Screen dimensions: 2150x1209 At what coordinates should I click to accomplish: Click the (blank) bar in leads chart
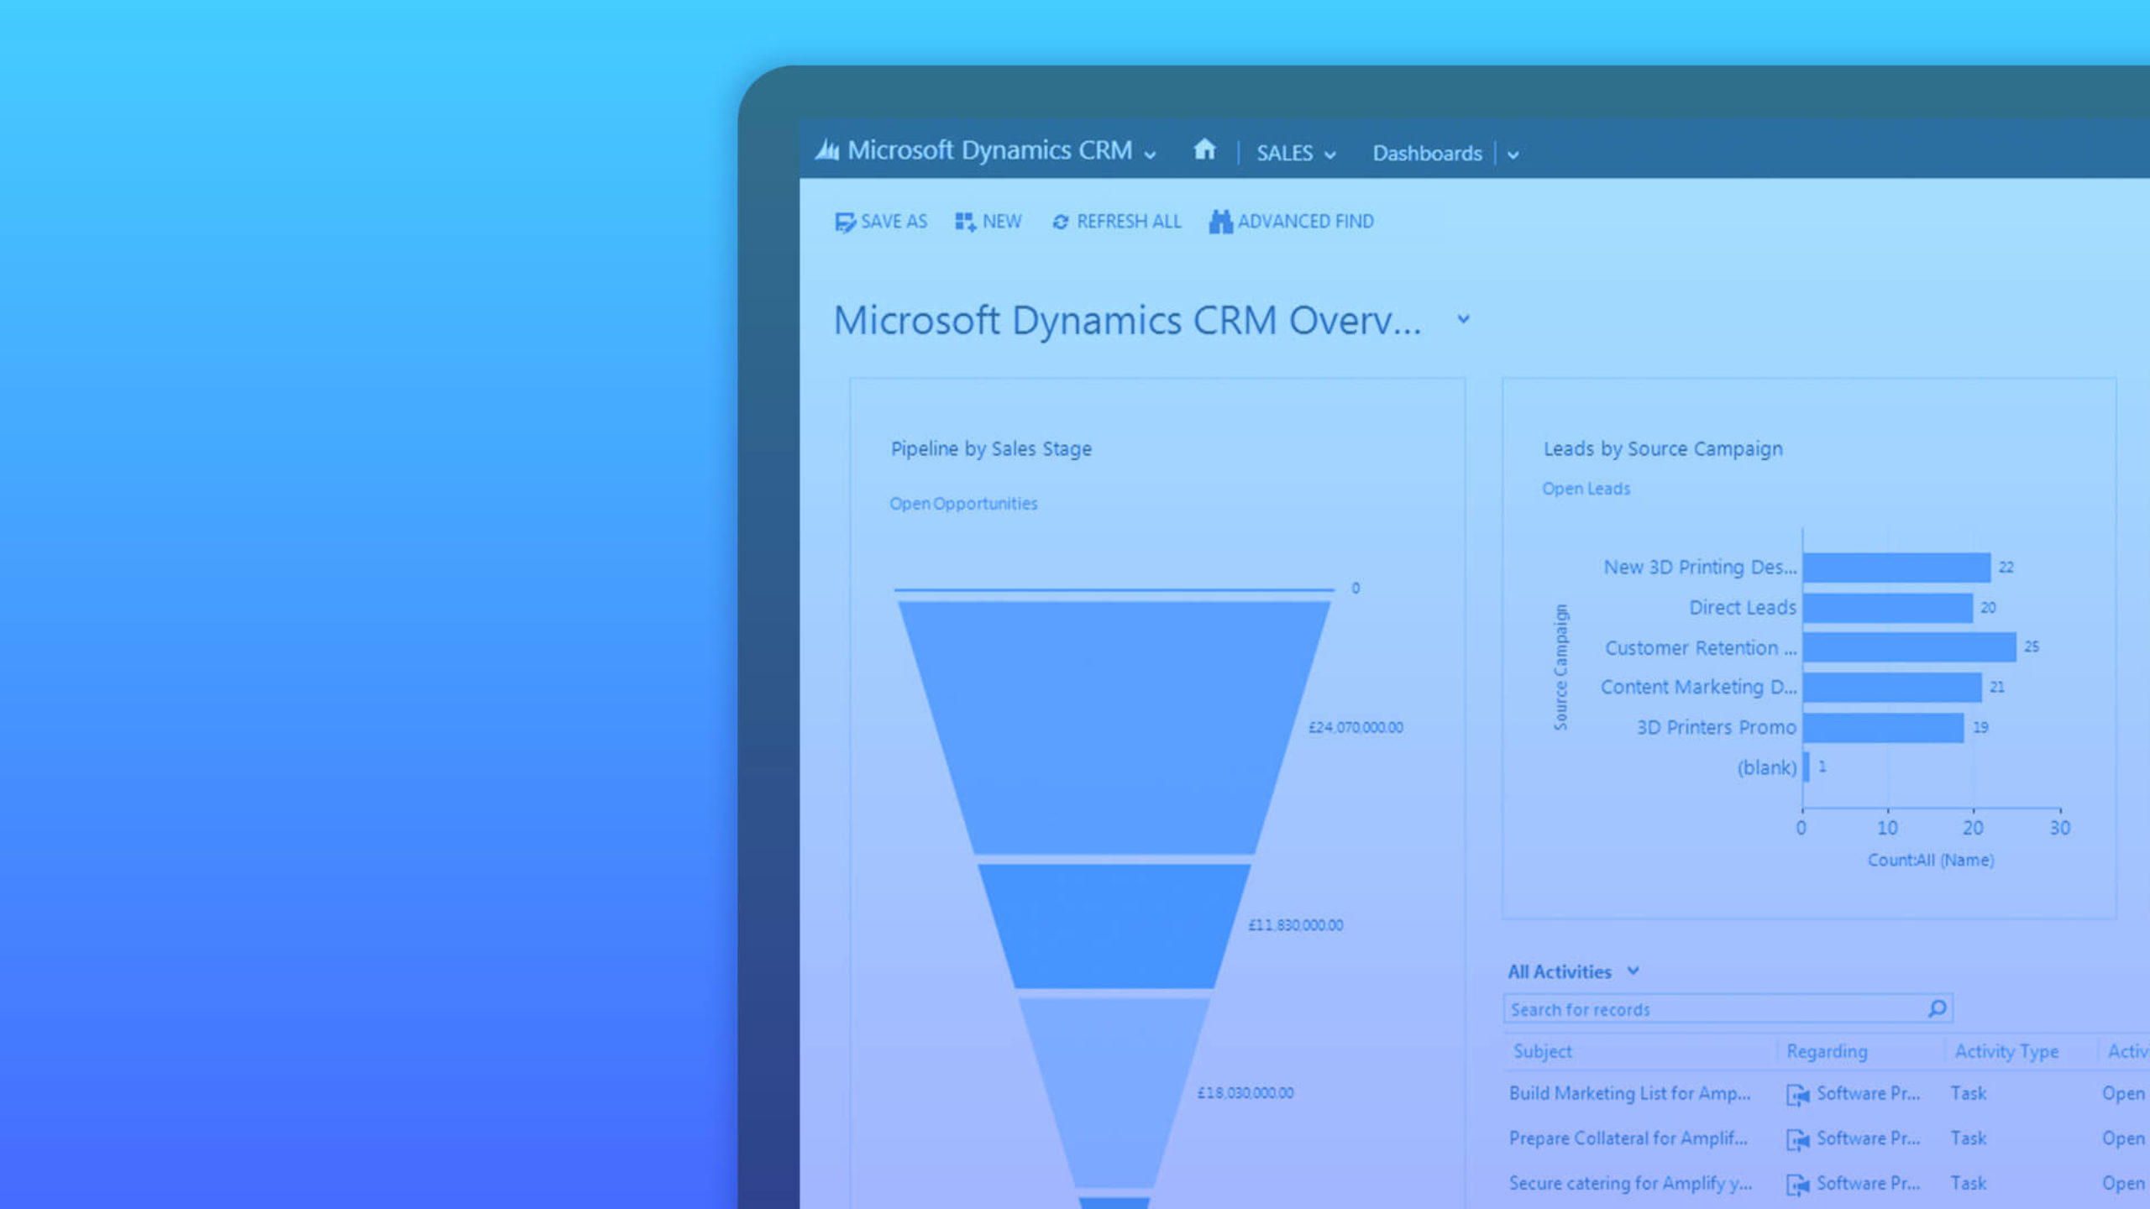click(1807, 767)
